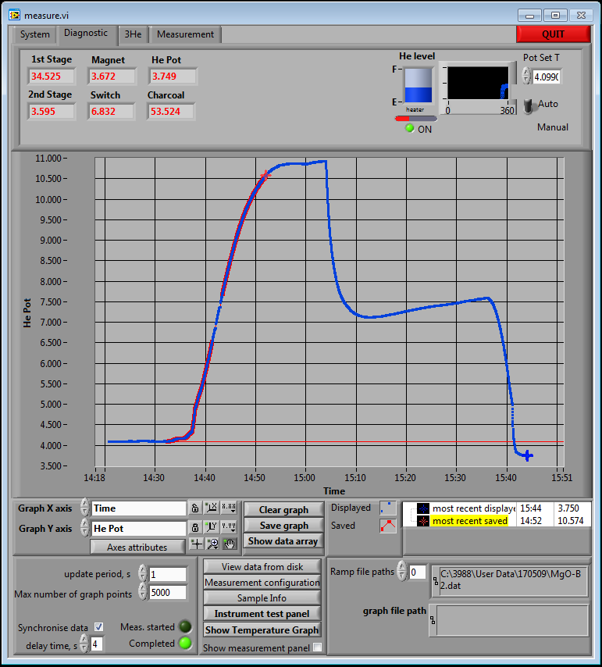Image resolution: width=602 pixels, height=667 pixels.
Task: Click the Y axis autoscale-once button
Action: pos(212,527)
